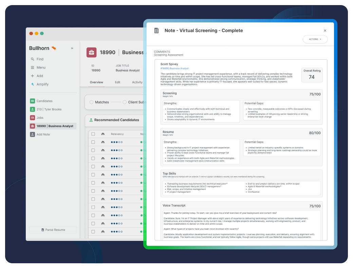The image size is (353, 268).
Task: Click the Screening Assessment comment text
Action: [x=168, y=55]
